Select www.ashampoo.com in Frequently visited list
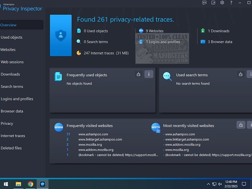252x189 pixels. click(93, 134)
